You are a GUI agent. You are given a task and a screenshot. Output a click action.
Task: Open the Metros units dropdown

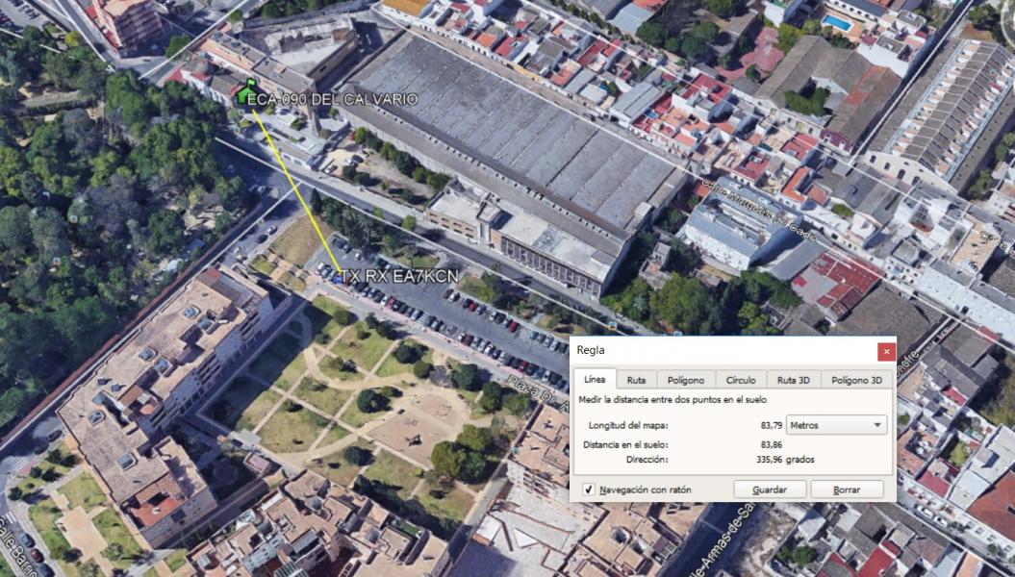coord(836,425)
